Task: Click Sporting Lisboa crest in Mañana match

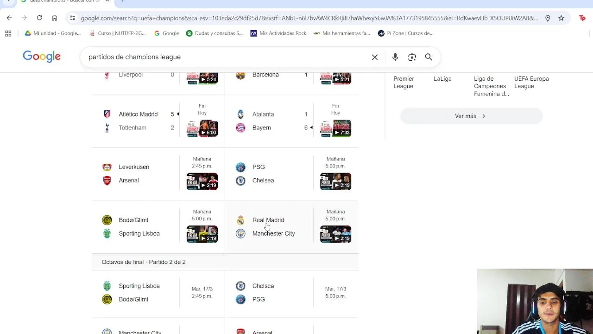Action: (x=107, y=233)
